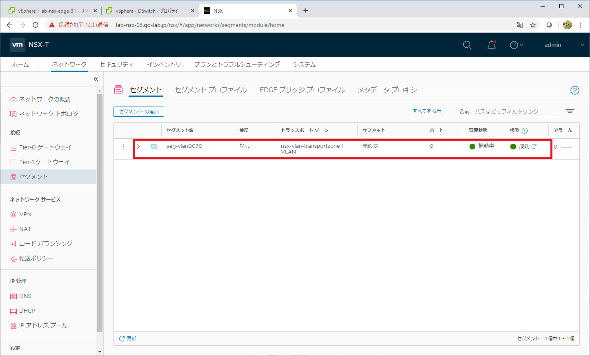Reload the page with browser refresh

click(x=36, y=25)
